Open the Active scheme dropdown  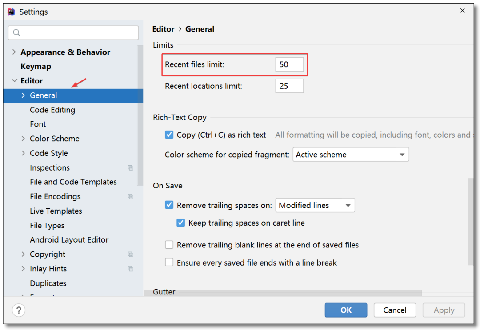point(351,155)
